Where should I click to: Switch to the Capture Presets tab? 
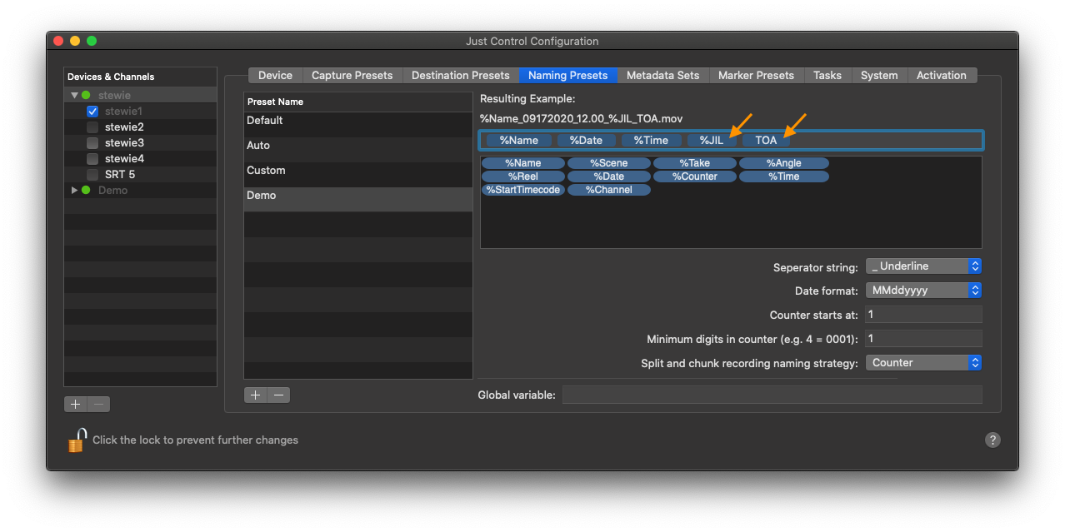[x=352, y=75]
